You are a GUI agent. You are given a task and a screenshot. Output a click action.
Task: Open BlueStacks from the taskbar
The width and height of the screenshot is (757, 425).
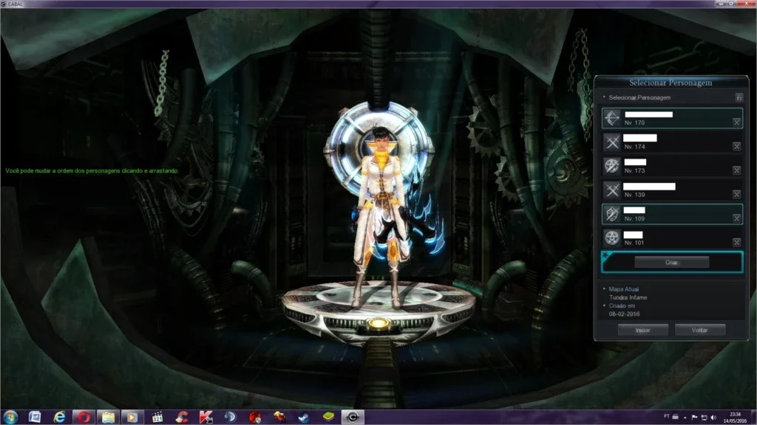[x=328, y=417]
